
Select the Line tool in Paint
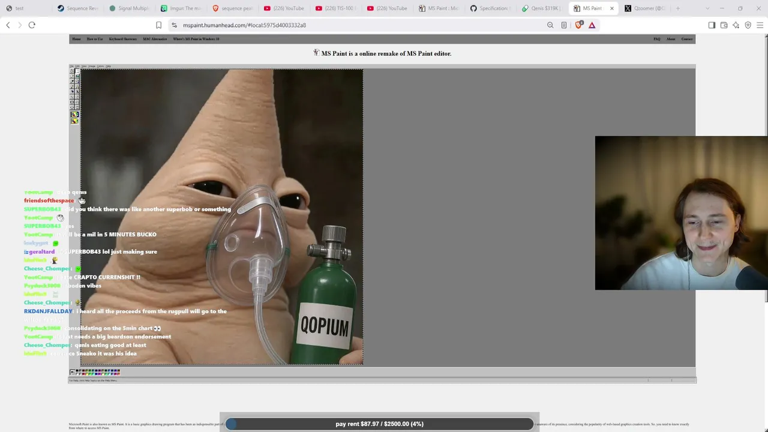(x=72, y=97)
